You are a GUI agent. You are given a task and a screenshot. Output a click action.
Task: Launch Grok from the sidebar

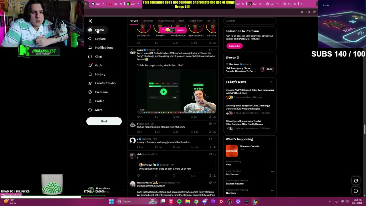point(95,66)
